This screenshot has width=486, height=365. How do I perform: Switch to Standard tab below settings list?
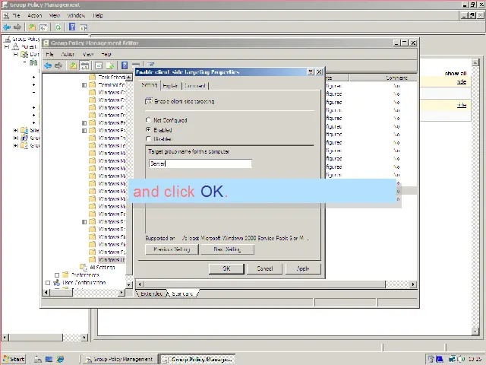coord(182,294)
